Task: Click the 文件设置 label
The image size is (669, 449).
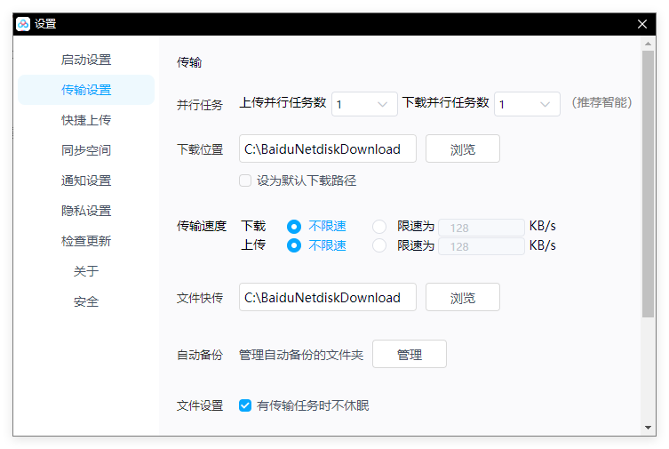Action: click(200, 405)
